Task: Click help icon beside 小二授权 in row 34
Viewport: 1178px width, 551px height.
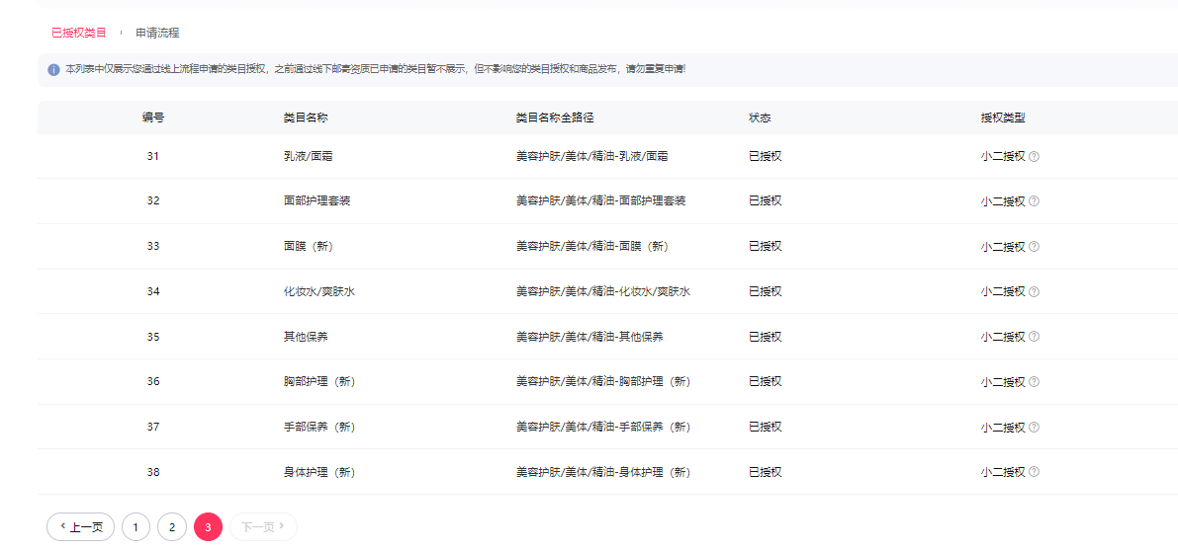Action: coord(1035,291)
